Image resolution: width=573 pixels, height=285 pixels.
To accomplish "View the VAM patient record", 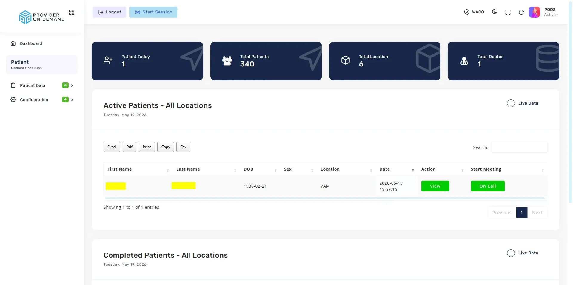I will click(x=435, y=186).
